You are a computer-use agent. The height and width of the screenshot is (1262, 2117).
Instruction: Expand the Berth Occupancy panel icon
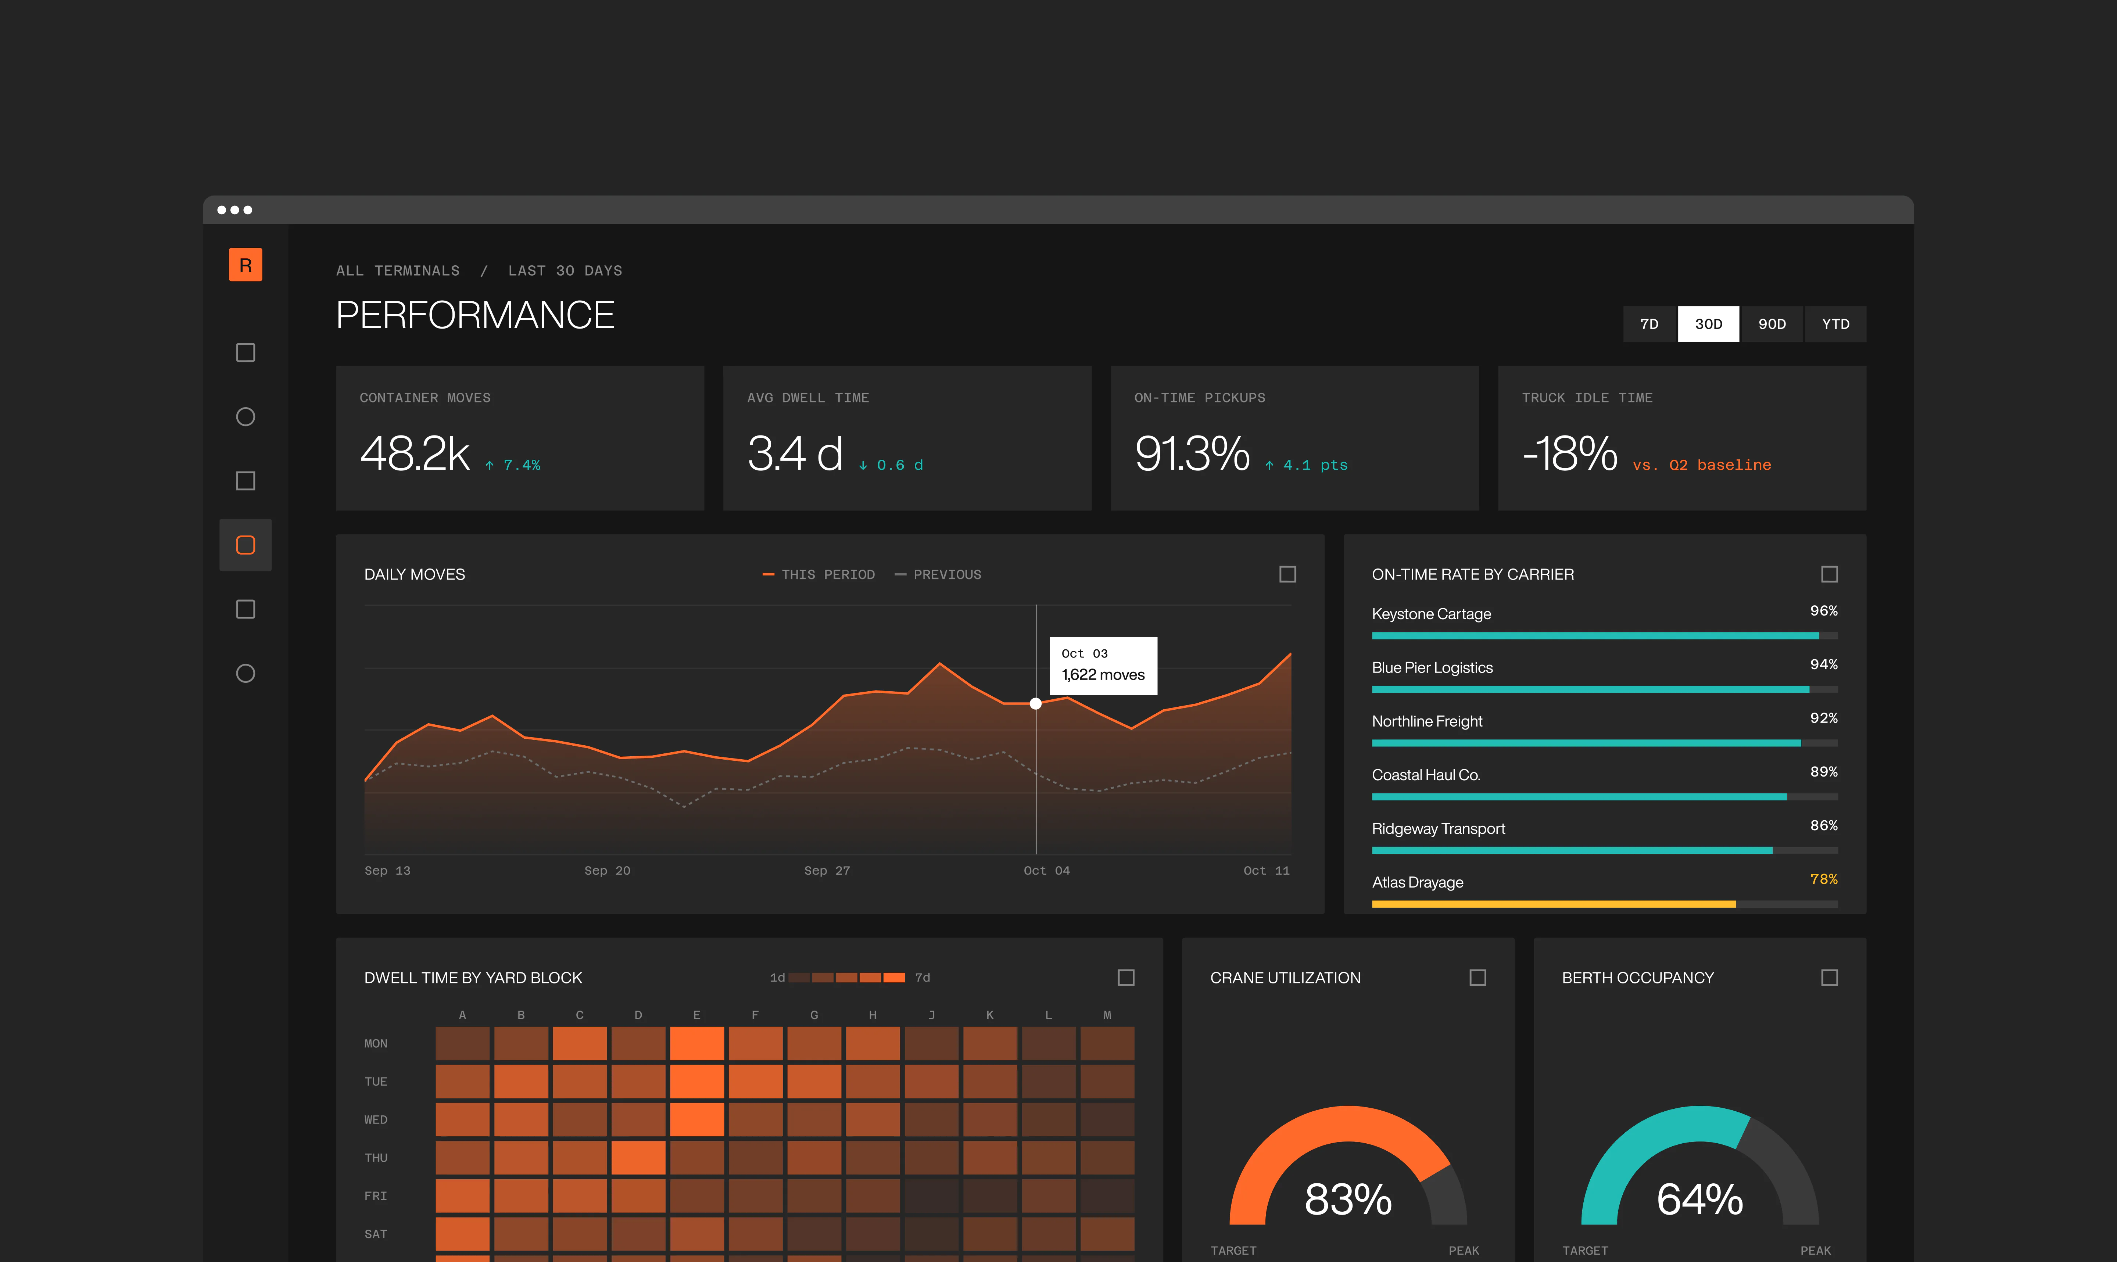coord(1829,978)
